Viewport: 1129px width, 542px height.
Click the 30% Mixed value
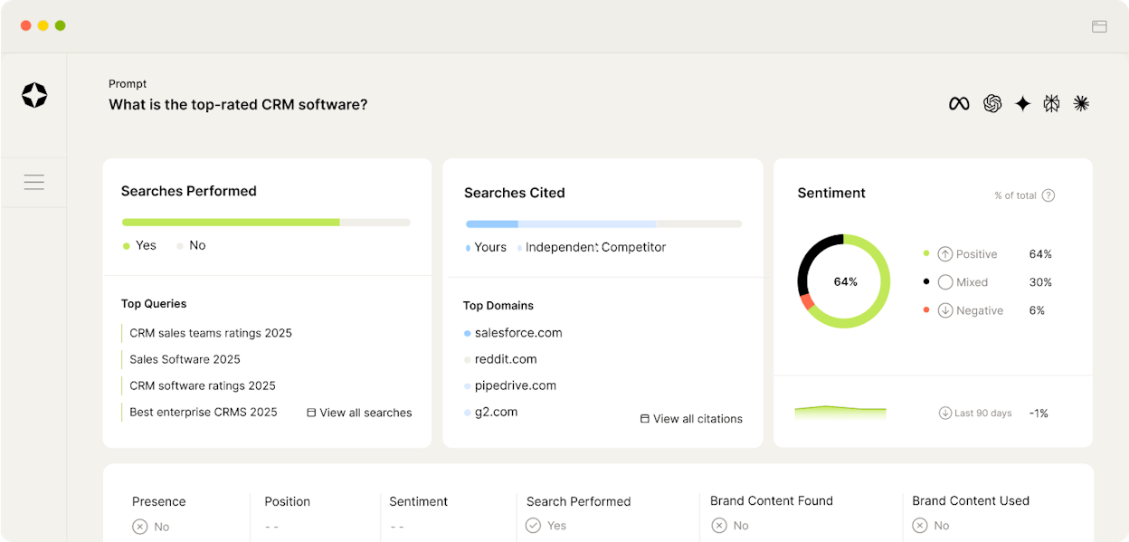[1040, 282]
